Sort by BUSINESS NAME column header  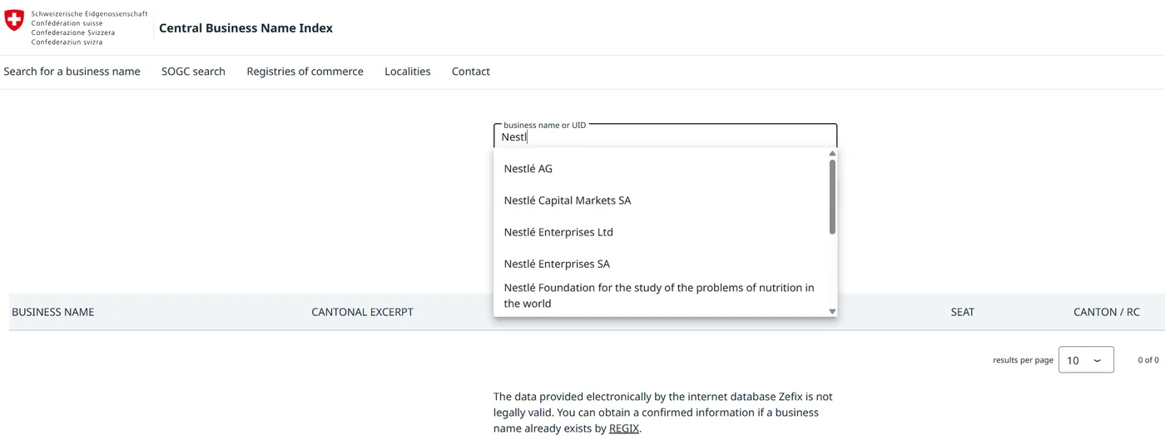[x=53, y=312]
